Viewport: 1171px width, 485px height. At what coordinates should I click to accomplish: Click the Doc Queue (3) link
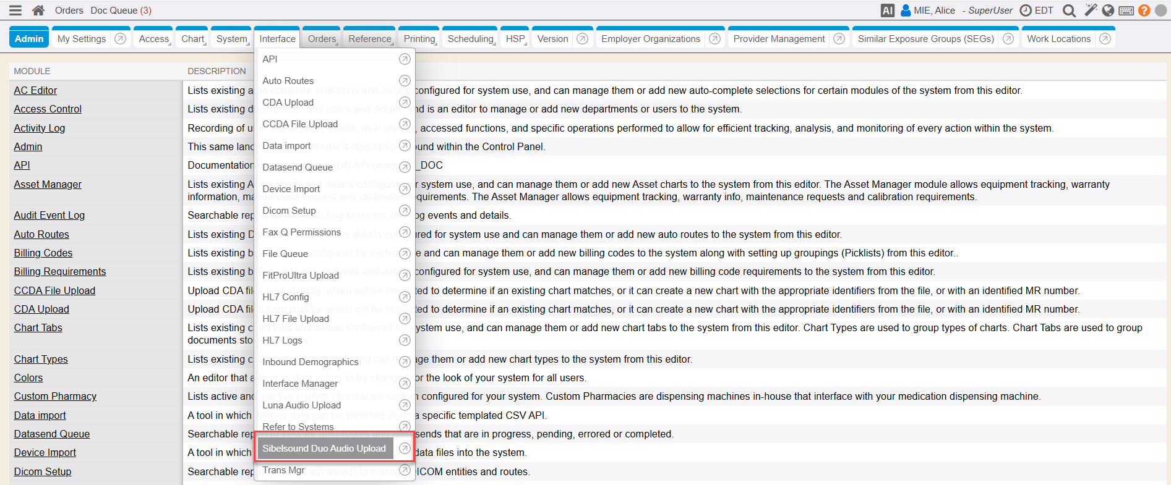[121, 11]
